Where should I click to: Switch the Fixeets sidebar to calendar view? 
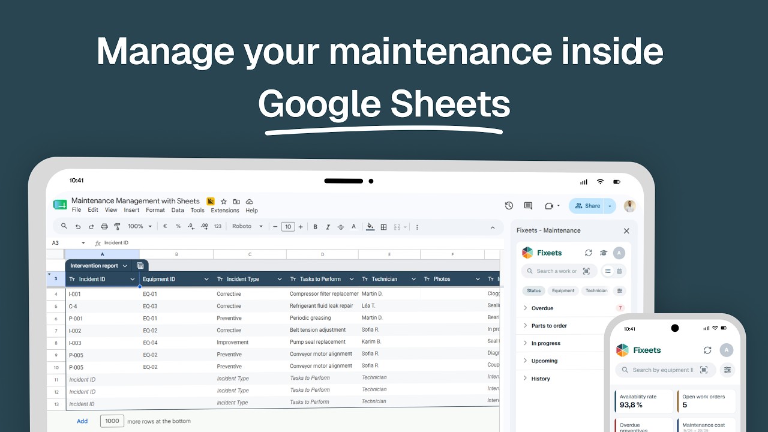619,271
